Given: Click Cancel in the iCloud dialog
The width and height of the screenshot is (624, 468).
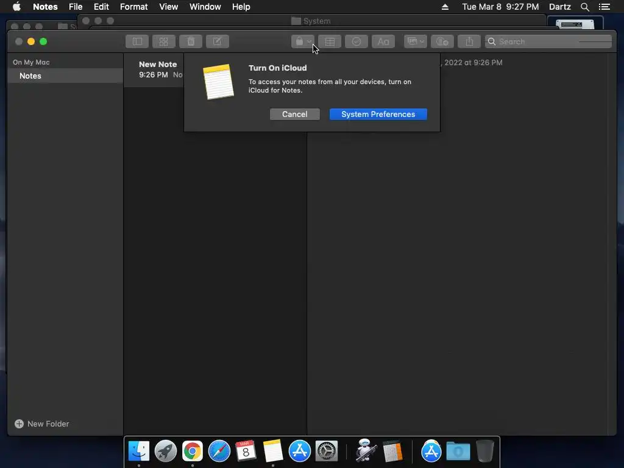Looking at the screenshot, I should click(294, 114).
